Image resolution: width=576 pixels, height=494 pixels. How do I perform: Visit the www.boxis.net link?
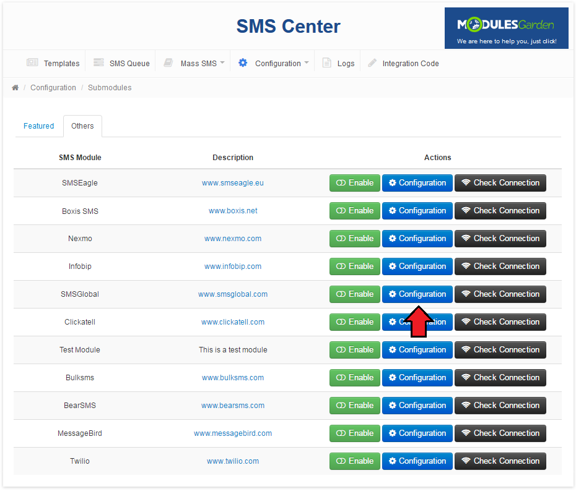click(x=233, y=211)
